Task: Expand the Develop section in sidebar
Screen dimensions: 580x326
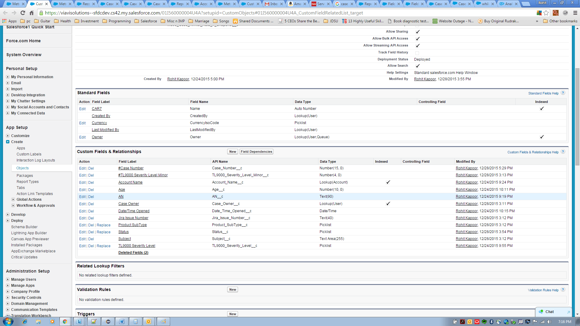Action: (x=8, y=214)
